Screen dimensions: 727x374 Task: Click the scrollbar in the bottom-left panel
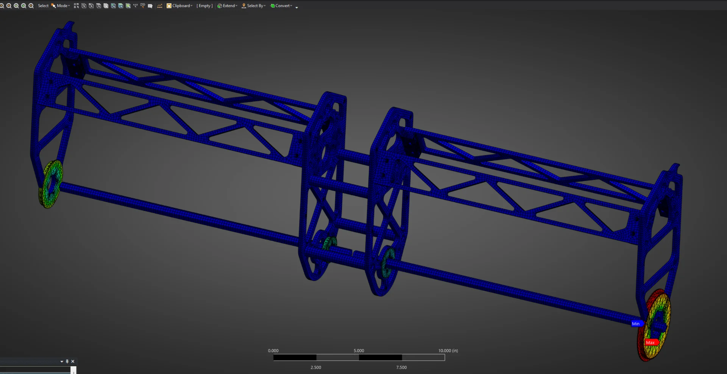tap(73, 370)
